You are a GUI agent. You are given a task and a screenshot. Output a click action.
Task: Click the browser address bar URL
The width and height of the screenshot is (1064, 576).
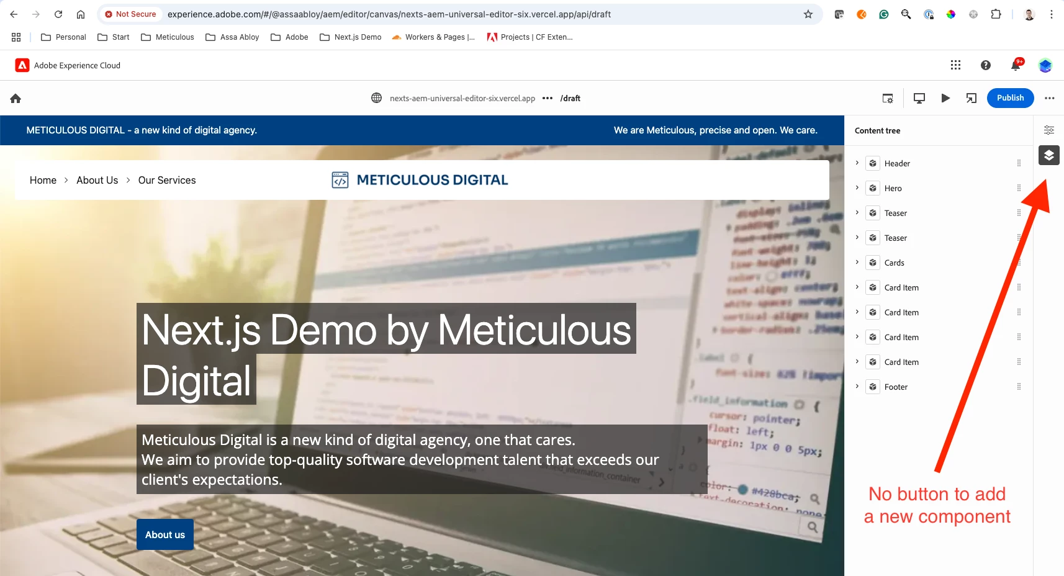click(389, 14)
